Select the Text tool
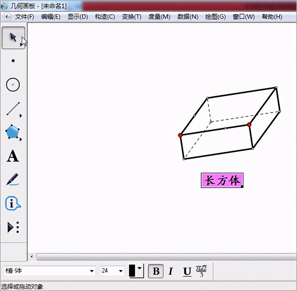The width and height of the screenshot is (297, 291). [x=13, y=156]
